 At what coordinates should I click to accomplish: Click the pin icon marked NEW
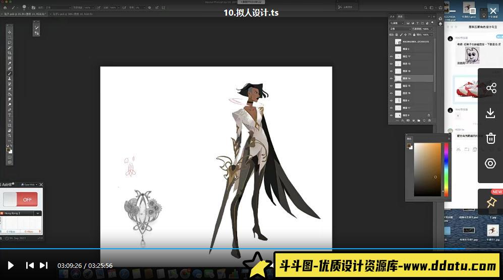491,202
